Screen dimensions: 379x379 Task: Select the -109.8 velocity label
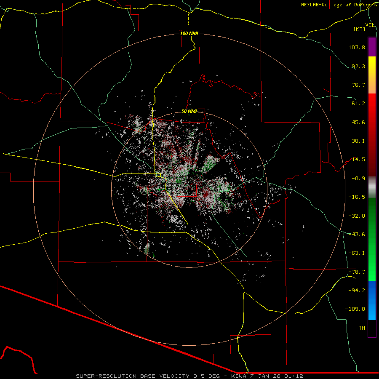tap(355, 309)
